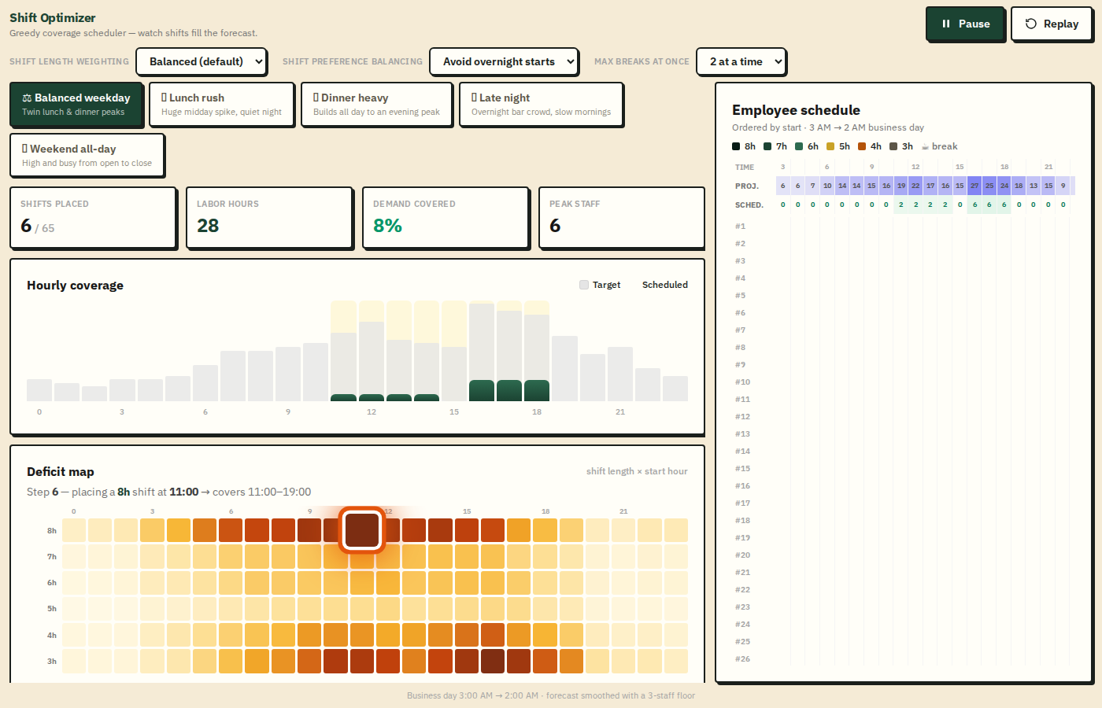This screenshot has height=708, width=1102.
Task: Click the Replay button
Action: pyautogui.click(x=1052, y=24)
